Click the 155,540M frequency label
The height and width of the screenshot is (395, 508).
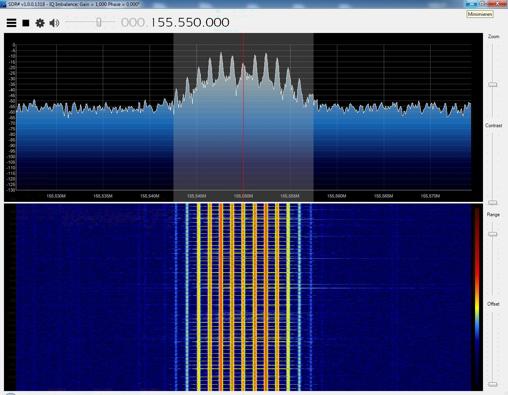pyautogui.click(x=150, y=196)
